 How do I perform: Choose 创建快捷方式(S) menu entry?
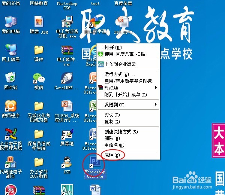pyautogui.click(x=128, y=132)
